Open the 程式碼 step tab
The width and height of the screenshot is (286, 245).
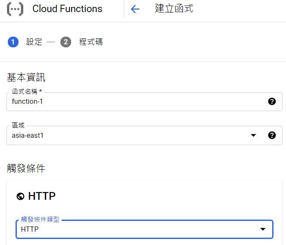click(x=91, y=42)
